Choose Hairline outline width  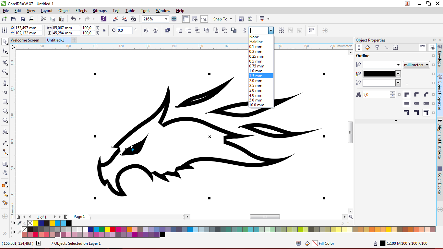[x=261, y=42]
